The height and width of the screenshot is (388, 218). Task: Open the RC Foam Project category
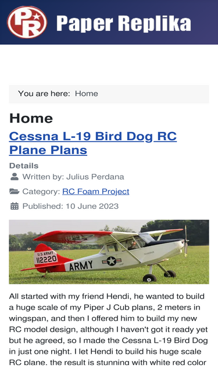96,191
